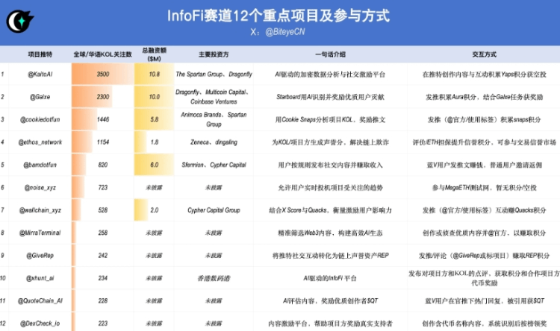The width and height of the screenshot is (560, 331).
Task: Select the @walichain_xyz project cell
Action: pos(40,210)
